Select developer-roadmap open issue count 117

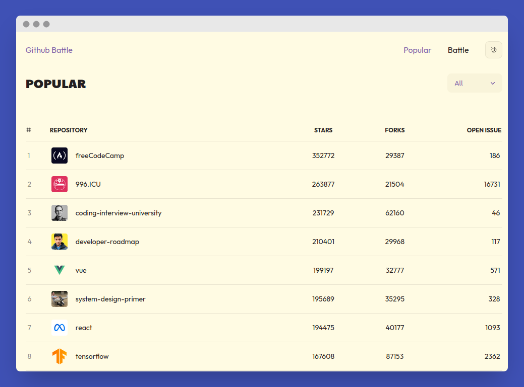pos(496,242)
